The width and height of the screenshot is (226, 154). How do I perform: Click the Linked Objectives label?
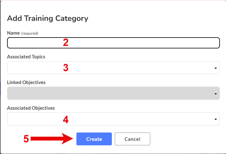pyautogui.click(x=26, y=82)
